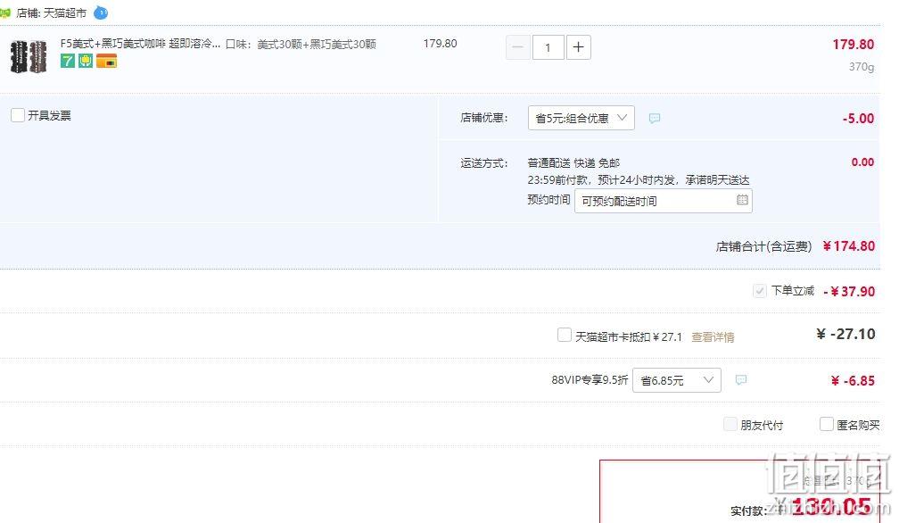Click the comment icon next to store discount
The width and height of the screenshot is (899, 523).
click(x=655, y=118)
